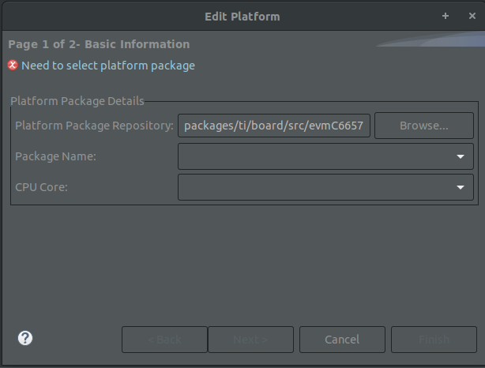Click the Back button
The image size is (485, 368).
pos(164,340)
